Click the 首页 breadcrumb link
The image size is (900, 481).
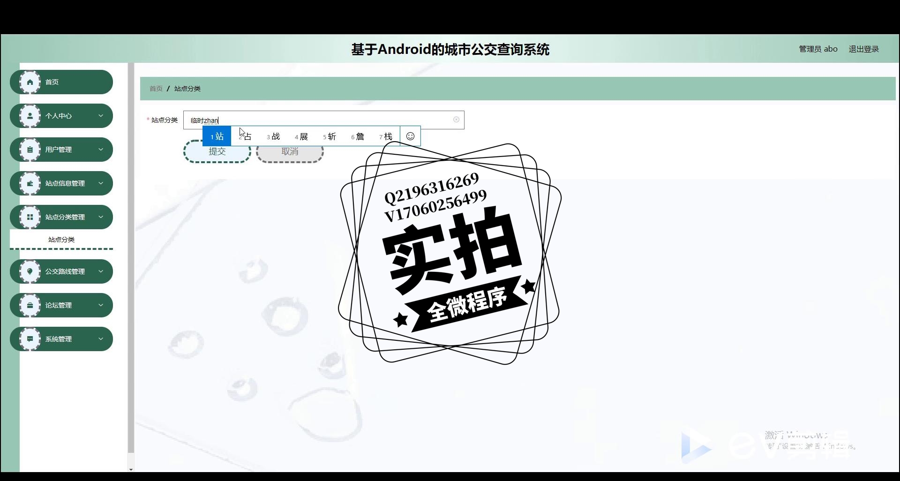point(156,89)
